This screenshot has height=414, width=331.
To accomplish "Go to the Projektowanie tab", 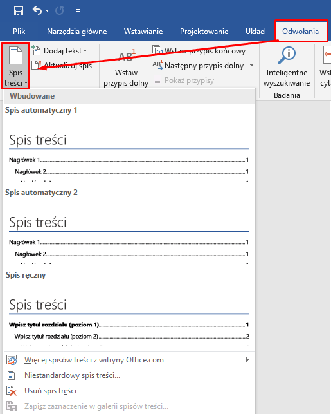I will pyautogui.click(x=204, y=32).
